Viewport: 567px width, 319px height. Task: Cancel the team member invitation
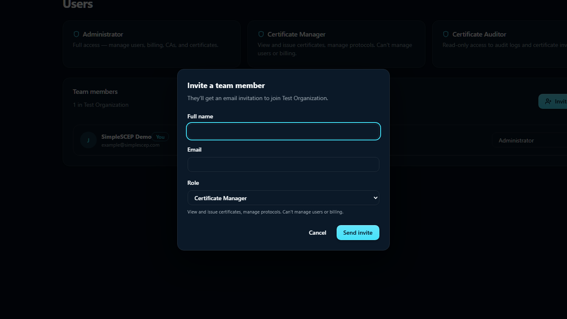pos(318,233)
